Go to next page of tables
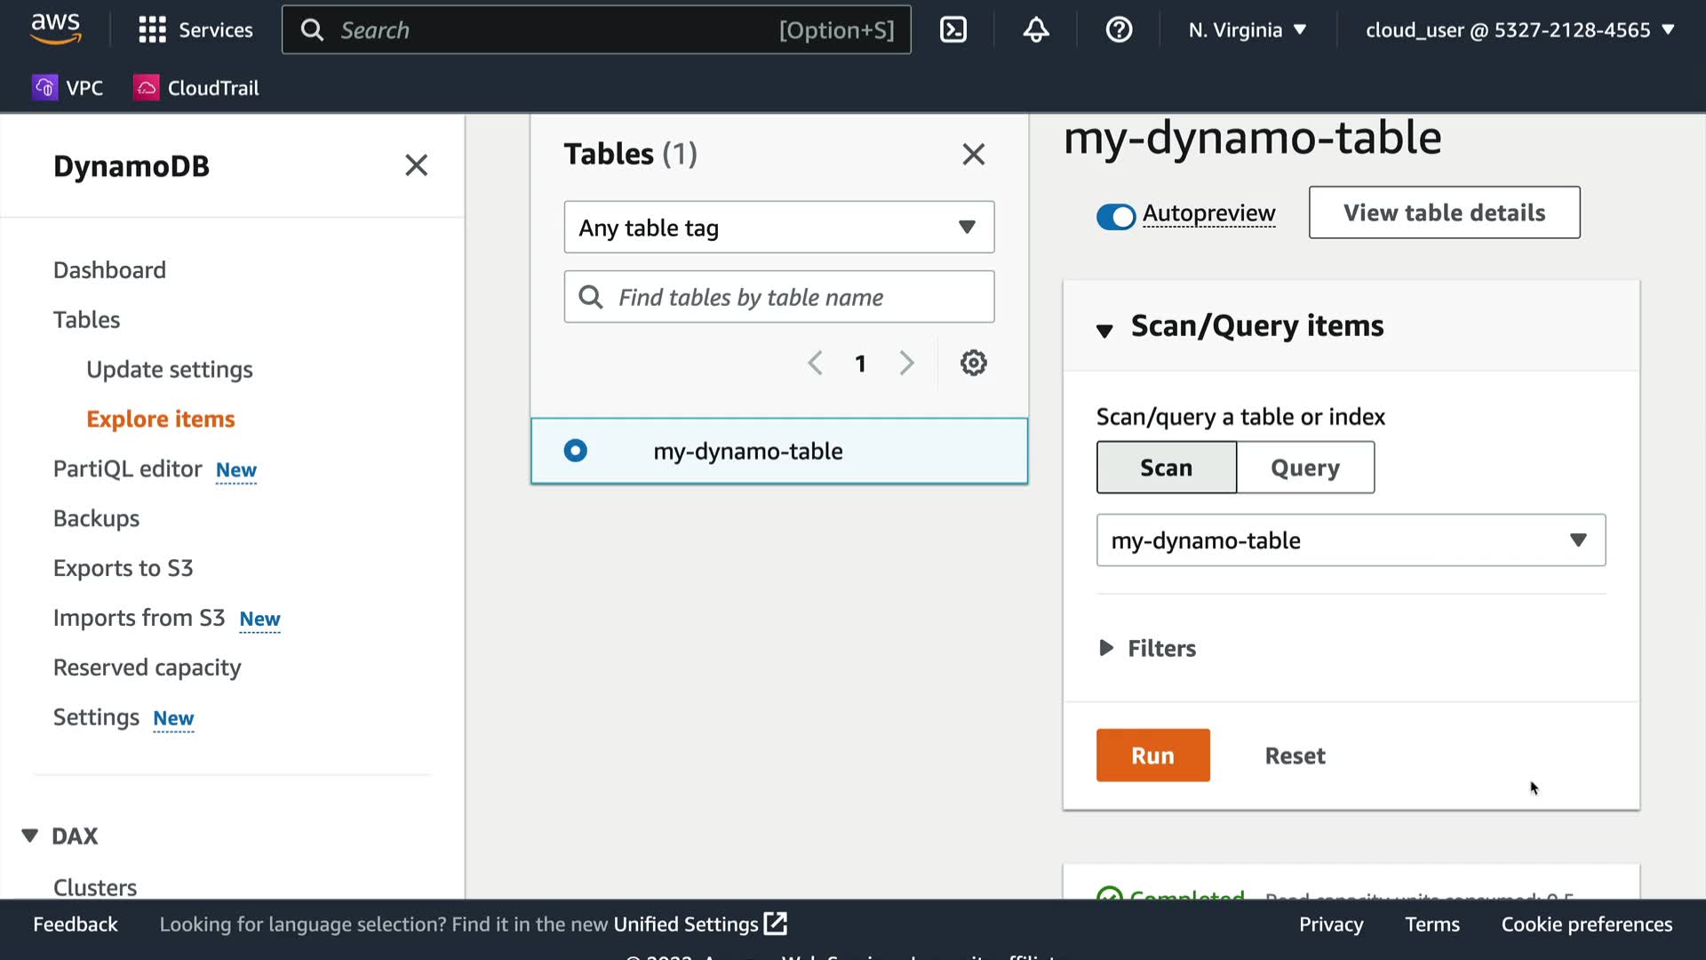Image resolution: width=1706 pixels, height=960 pixels. coord(905,363)
